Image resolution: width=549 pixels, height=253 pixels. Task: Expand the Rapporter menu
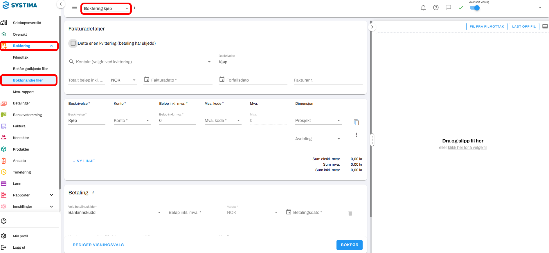point(51,195)
